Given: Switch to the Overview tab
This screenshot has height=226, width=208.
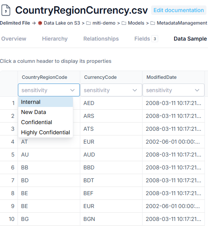Looking at the screenshot, I should (14, 39).
